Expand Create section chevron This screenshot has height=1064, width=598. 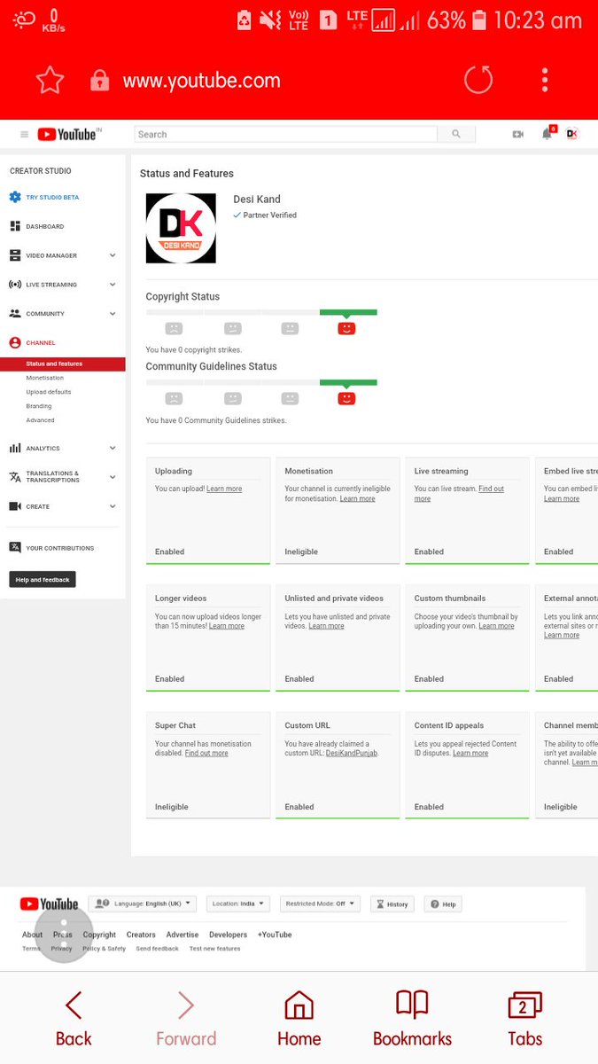tap(113, 506)
